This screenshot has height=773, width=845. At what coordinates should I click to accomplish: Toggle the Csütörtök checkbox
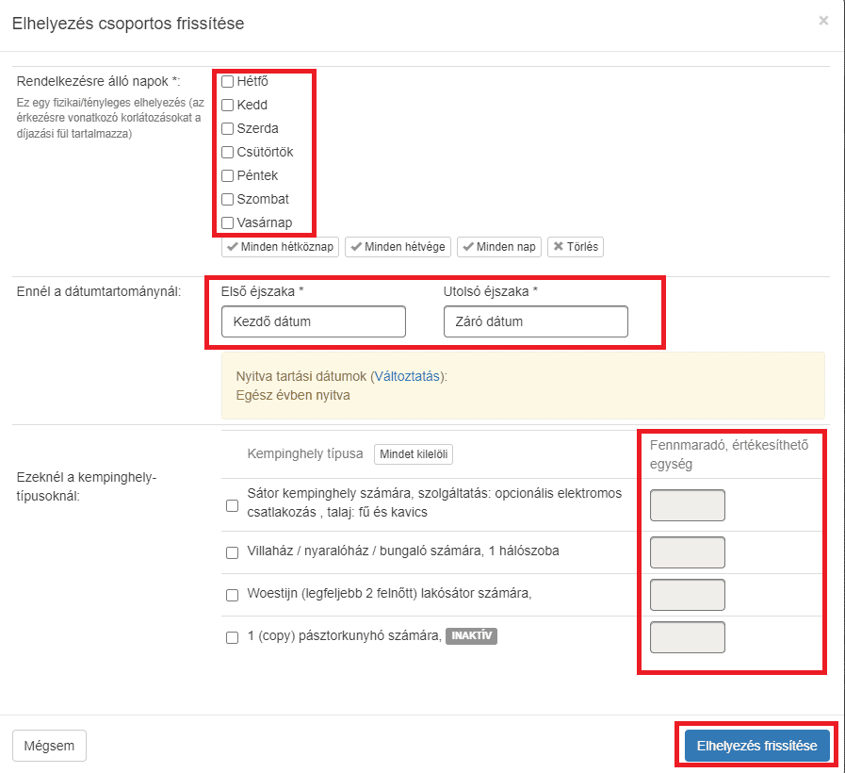coord(227,152)
